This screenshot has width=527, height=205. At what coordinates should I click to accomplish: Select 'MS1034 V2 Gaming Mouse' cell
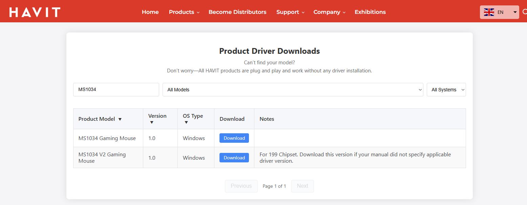108,158
